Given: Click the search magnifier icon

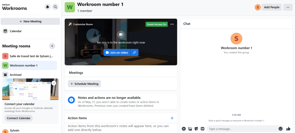Looking at the screenshot, I should [55, 7].
